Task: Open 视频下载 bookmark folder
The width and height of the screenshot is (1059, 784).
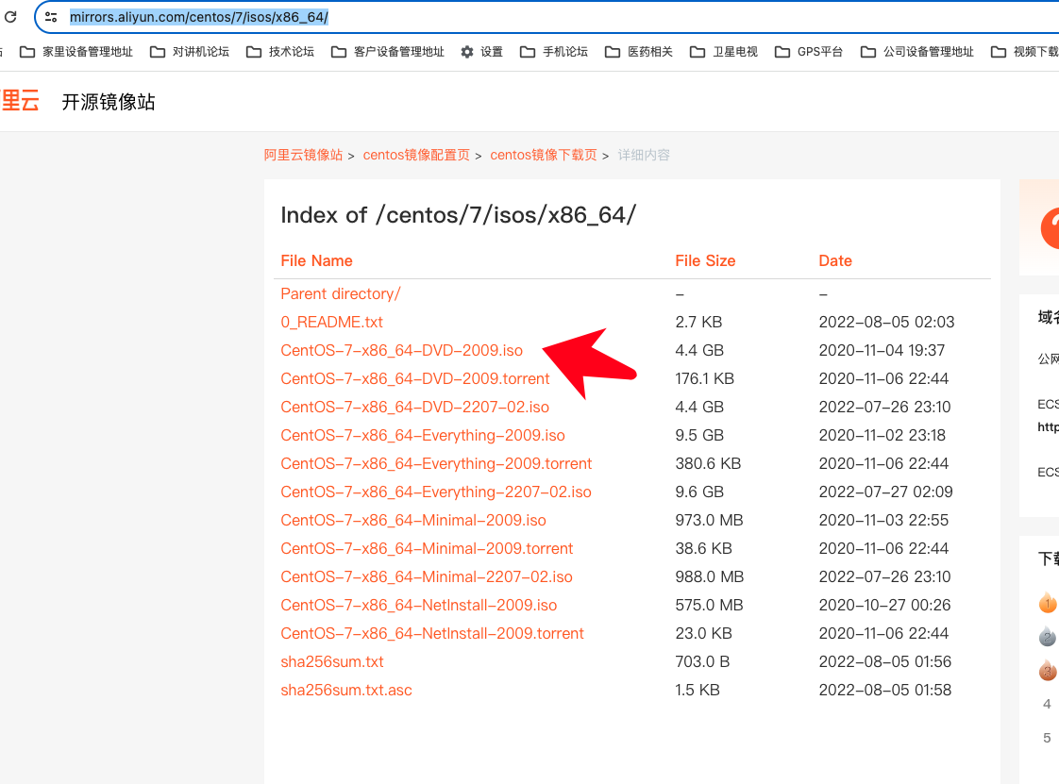Action: [1024, 52]
